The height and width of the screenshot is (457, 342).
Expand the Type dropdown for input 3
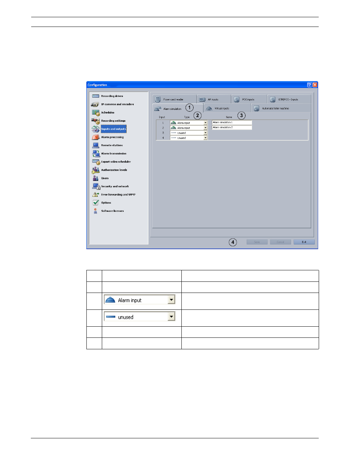click(x=205, y=133)
